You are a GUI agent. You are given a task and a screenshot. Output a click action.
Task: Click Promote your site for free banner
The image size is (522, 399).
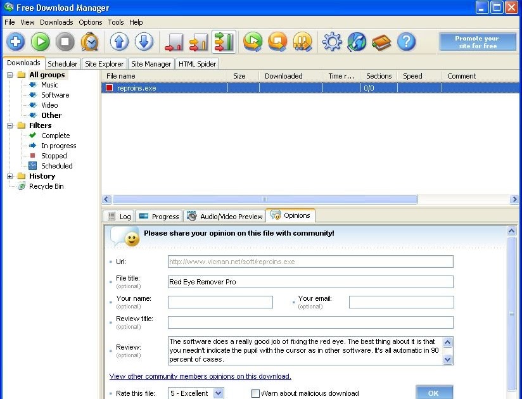pos(478,42)
